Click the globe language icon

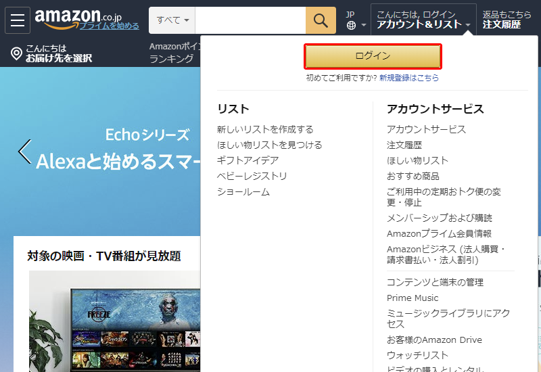tap(351, 26)
